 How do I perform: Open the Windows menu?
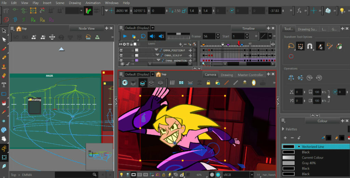(112, 3)
